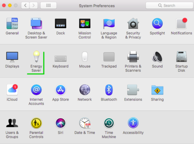194x144 pixels.
Task: Minimize the window with yellow button
Action: 10,5
